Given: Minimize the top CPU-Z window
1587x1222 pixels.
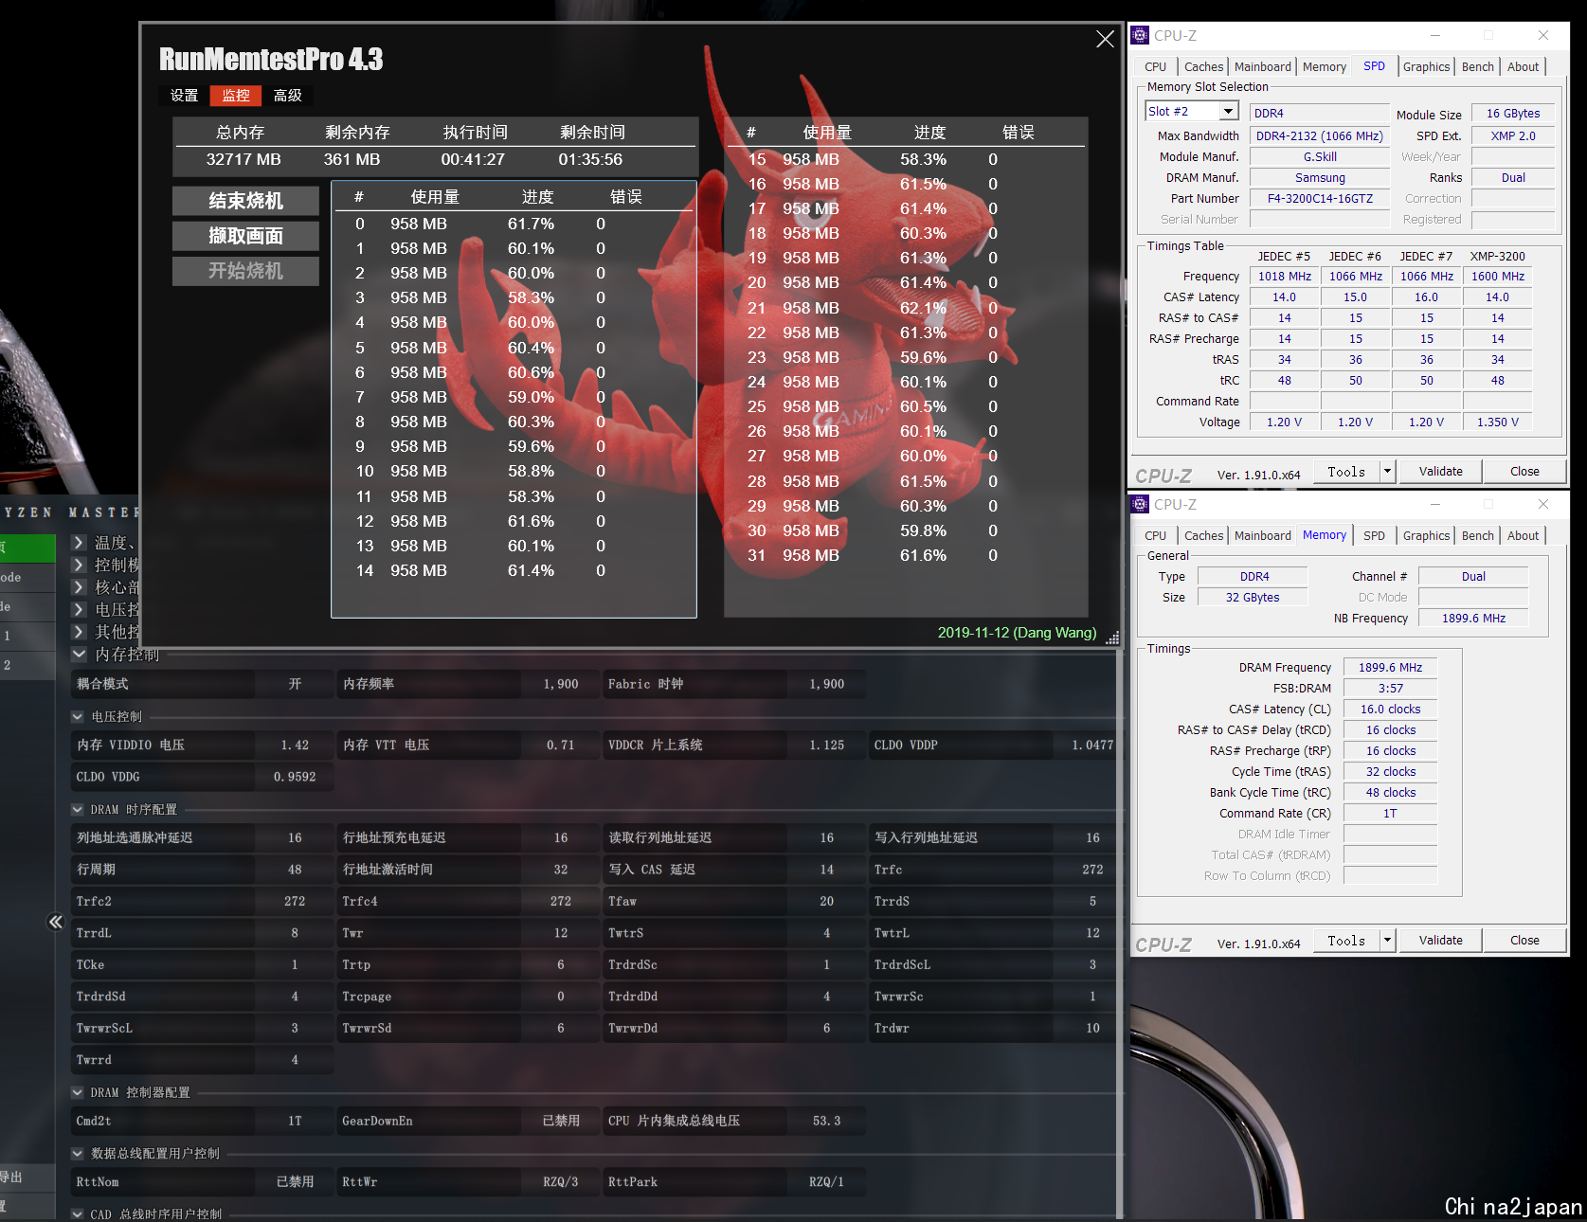Looking at the screenshot, I should 1435,35.
